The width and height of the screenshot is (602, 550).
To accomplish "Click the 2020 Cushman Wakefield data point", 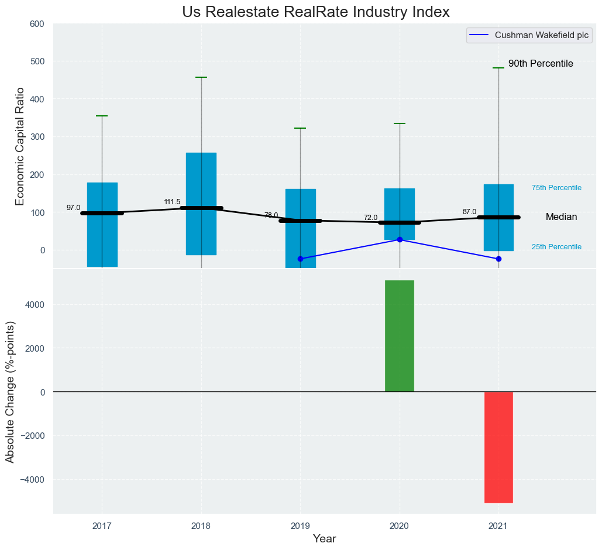I will [400, 239].
